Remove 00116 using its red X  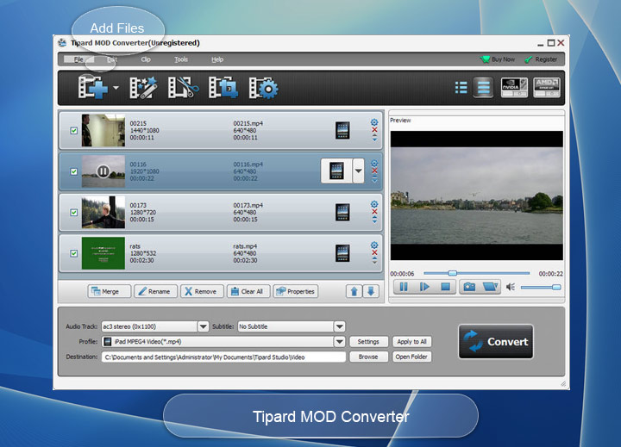coord(374,171)
